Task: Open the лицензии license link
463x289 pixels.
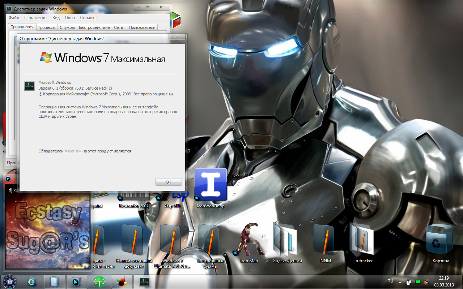Action: [73, 151]
